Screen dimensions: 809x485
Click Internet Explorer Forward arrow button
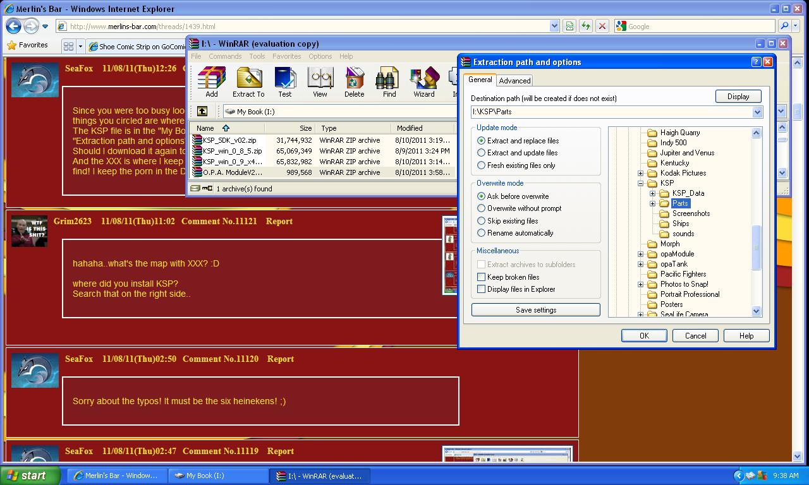click(30, 26)
